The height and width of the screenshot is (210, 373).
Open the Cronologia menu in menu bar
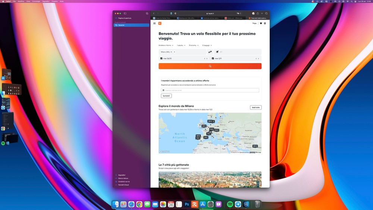click(36, 1)
